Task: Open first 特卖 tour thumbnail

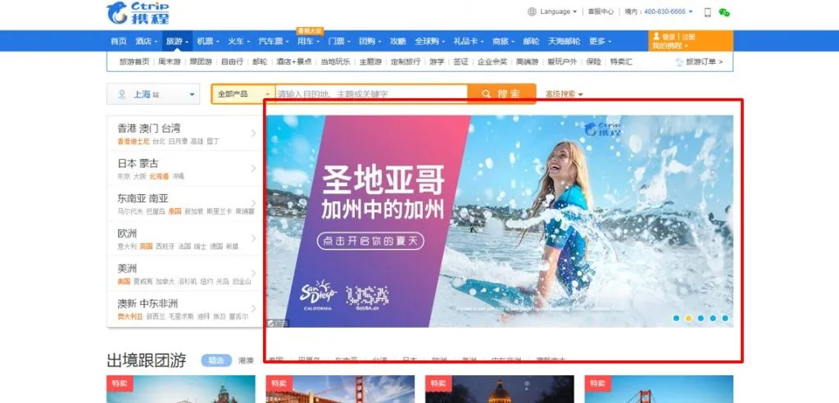Action: coord(181,389)
